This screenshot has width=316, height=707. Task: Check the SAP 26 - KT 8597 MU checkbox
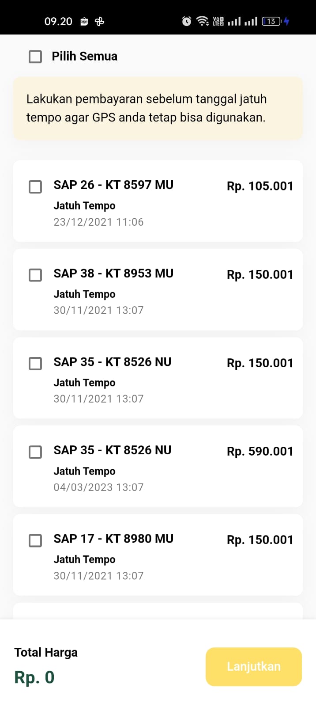click(35, 186)
